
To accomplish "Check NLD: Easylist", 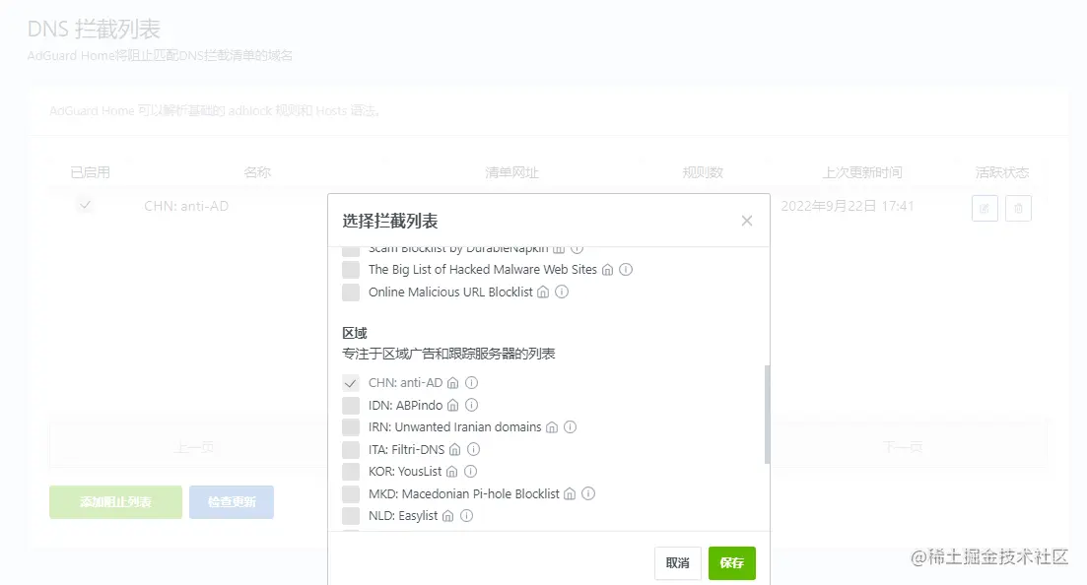I will (x=351, y=516).
